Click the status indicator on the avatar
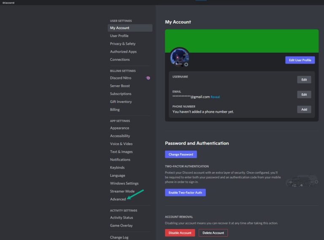Screen dimensions: 324x240 [x=186, y=65]
